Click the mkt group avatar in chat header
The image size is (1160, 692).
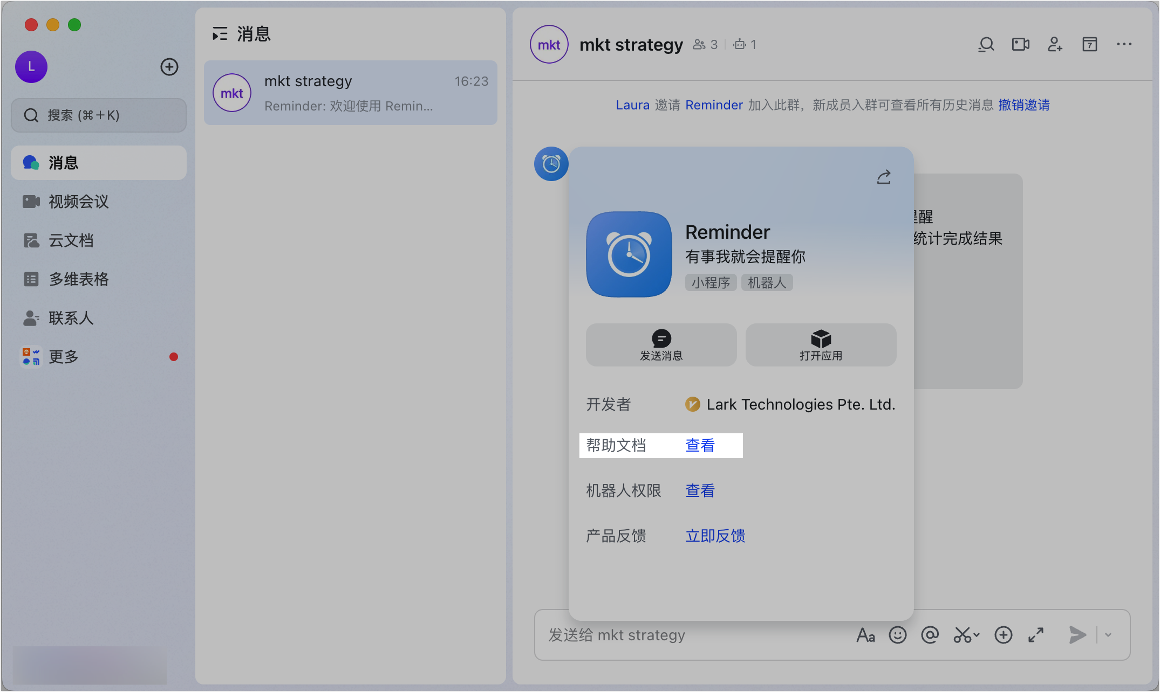[549, 44]
